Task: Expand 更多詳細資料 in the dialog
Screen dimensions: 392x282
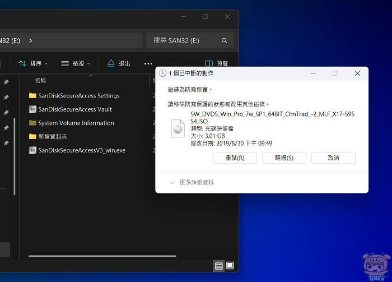Action: (x=192, y=182)
